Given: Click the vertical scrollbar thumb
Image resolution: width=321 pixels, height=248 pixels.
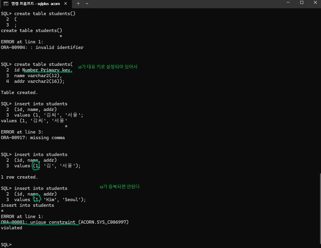Looking at the screenshot, I should point(320,209).
